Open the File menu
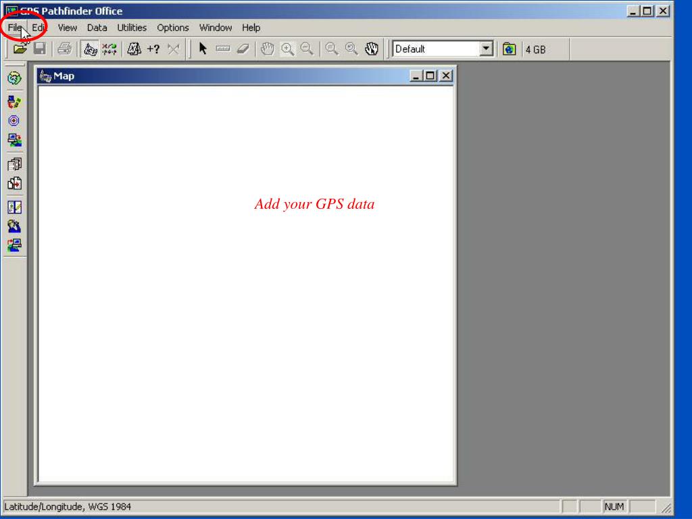Image resolution: width=692 pixels, height=519 pixels. 15,28
